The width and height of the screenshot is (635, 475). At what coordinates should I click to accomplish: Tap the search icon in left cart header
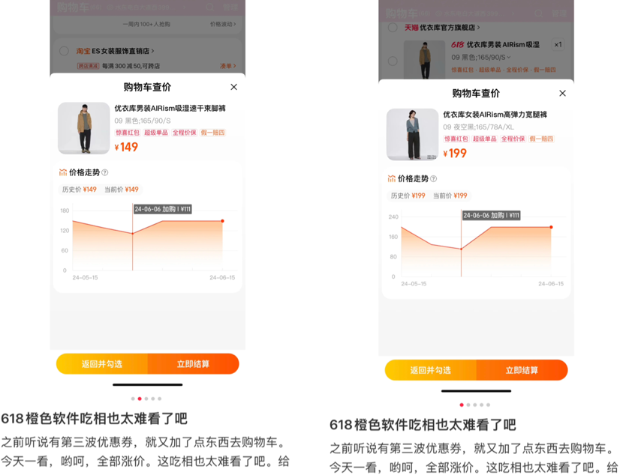[209, 7]
